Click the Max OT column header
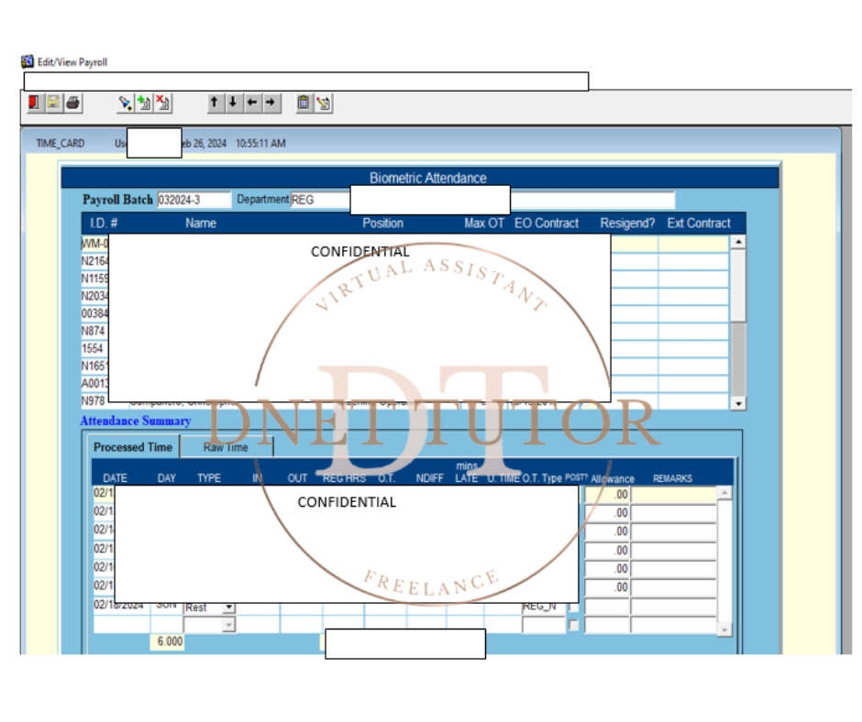862x722 pixels. pyautogui.click(x=484, y=223)
